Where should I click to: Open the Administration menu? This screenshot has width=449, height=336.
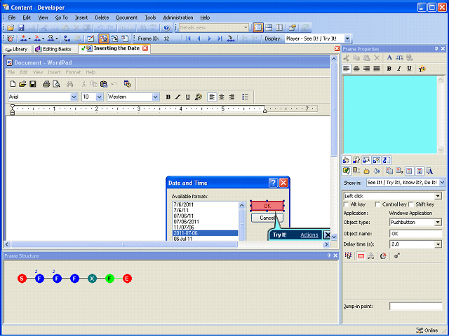(x=177, y=17)
